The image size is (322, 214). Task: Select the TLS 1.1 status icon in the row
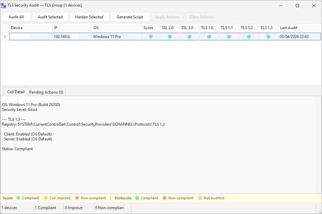pyautogui.click(x=229, y=37)
